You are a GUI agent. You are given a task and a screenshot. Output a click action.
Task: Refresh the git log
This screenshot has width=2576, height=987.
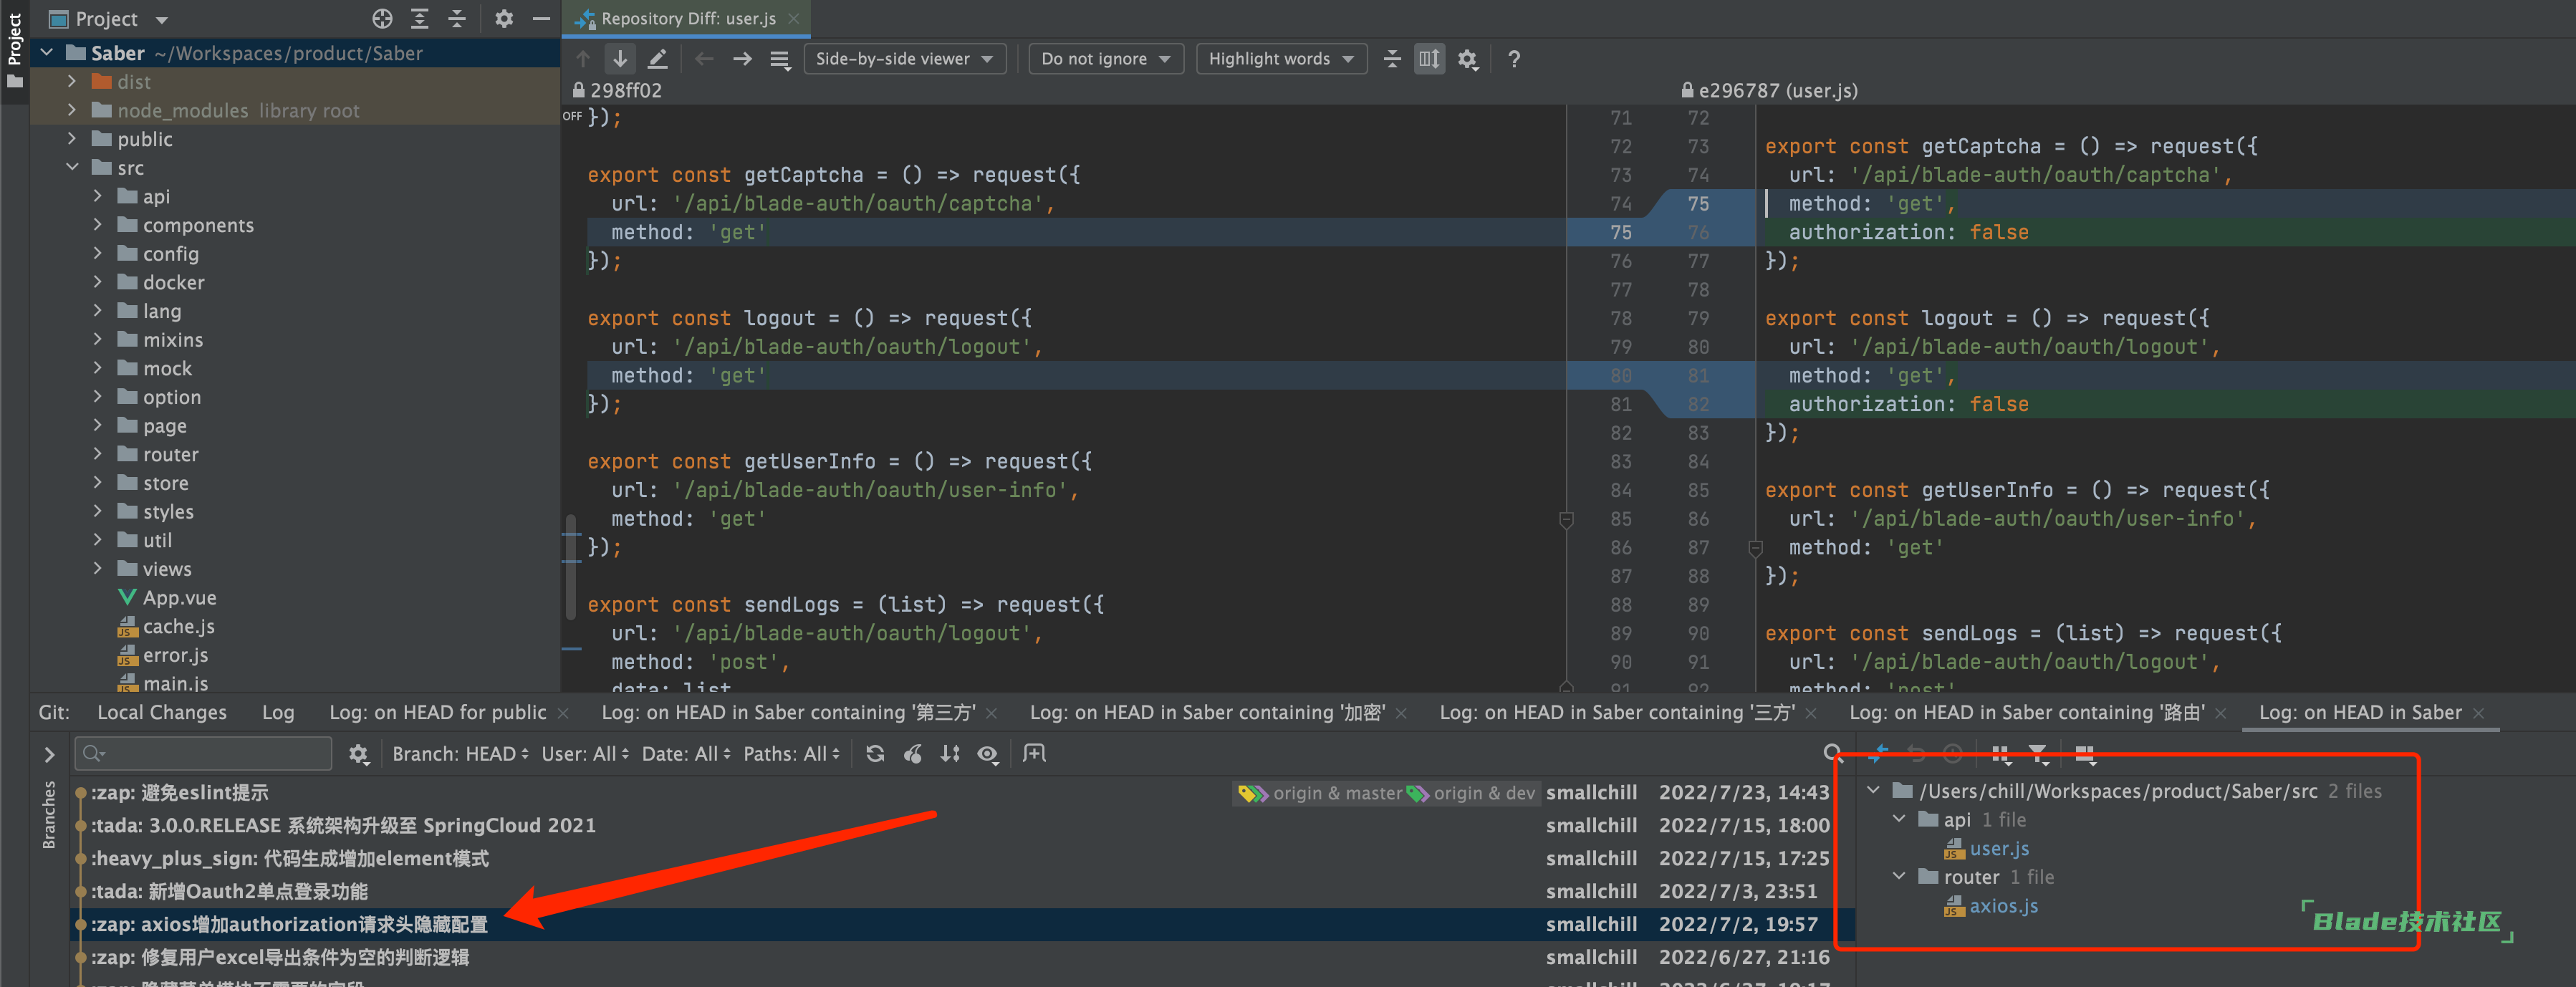pyautogui.click(x=875, y=754)
